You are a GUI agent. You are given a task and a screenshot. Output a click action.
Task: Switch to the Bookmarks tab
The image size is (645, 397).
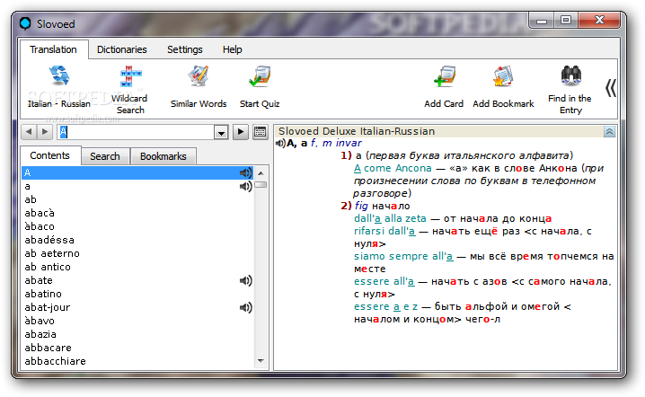coord(163,156)
